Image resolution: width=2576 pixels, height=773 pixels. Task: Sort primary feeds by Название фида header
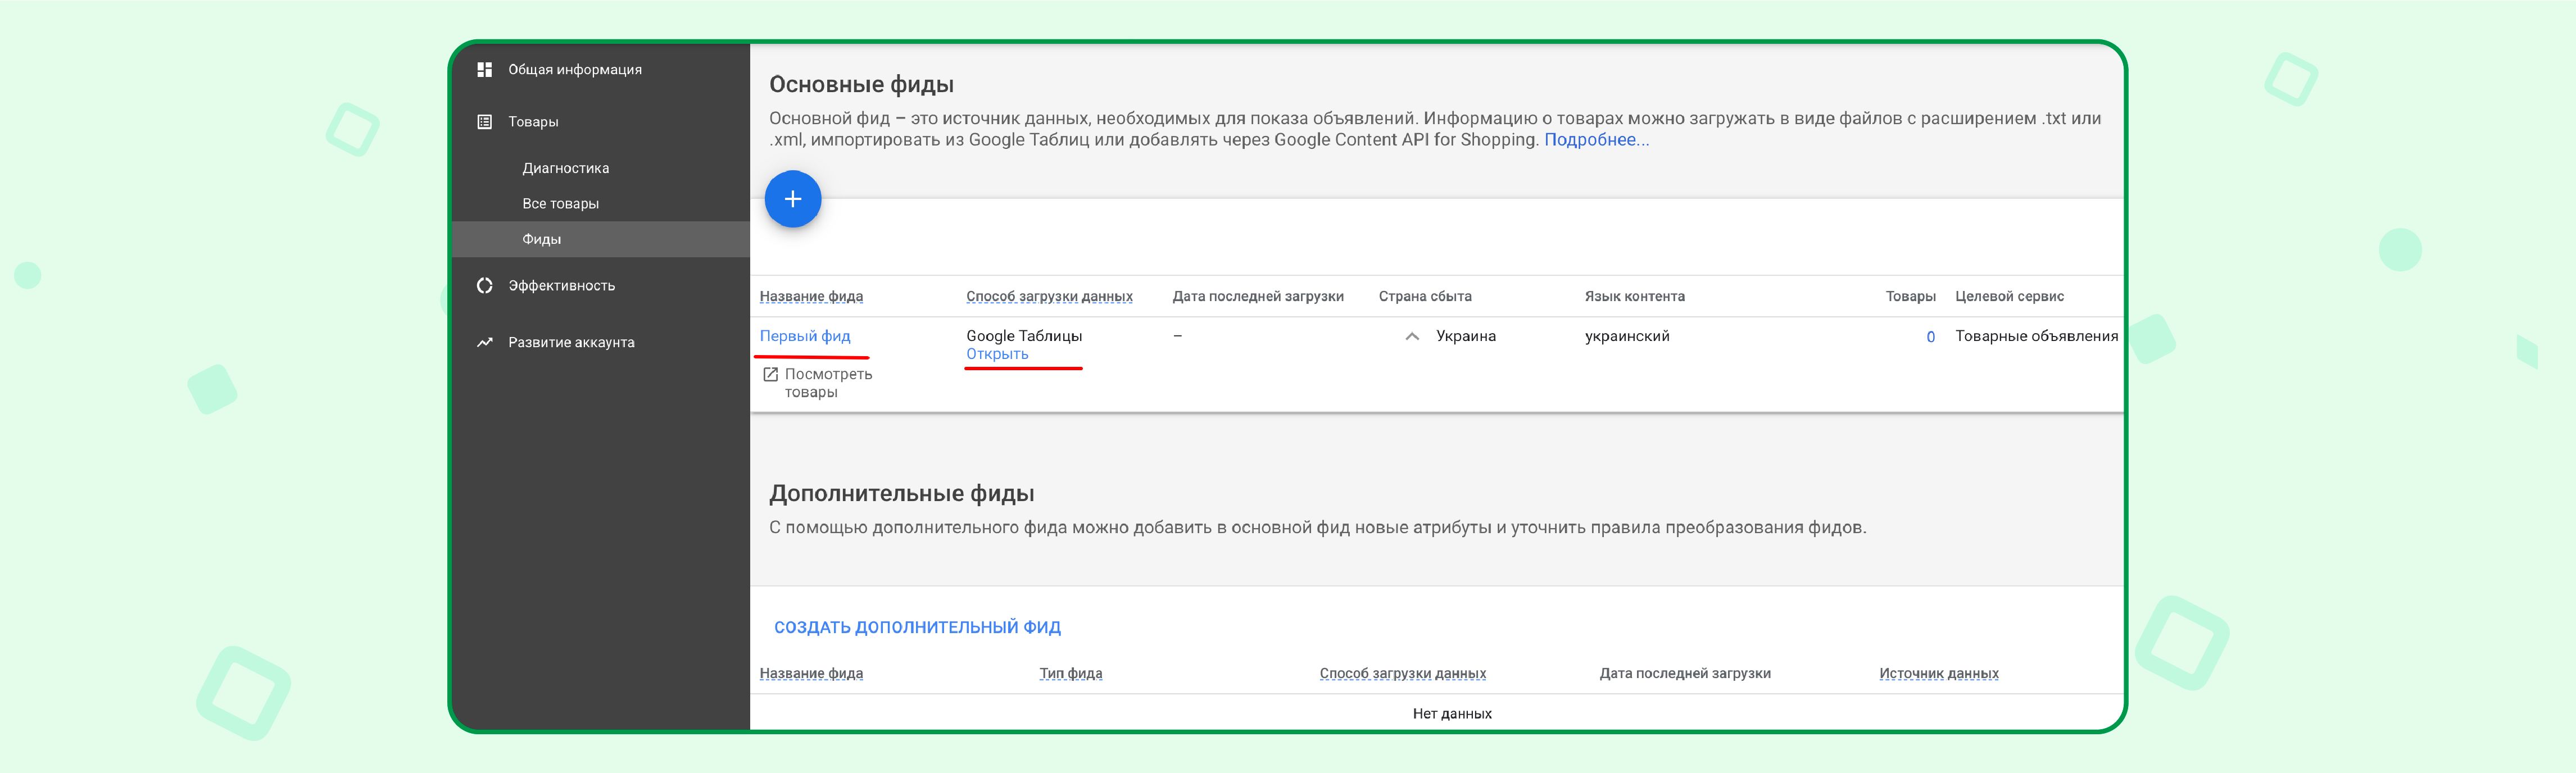pyautogui.click(x=811, y=296)
